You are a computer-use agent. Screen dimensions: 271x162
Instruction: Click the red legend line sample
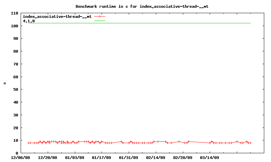point(100,17)
